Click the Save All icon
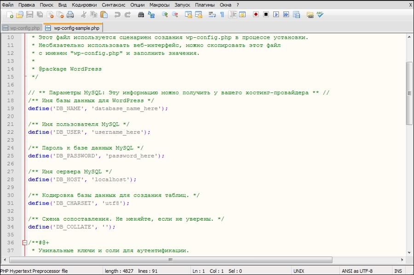The height and width of the screenshot is (275, 414). coord(40,15)
